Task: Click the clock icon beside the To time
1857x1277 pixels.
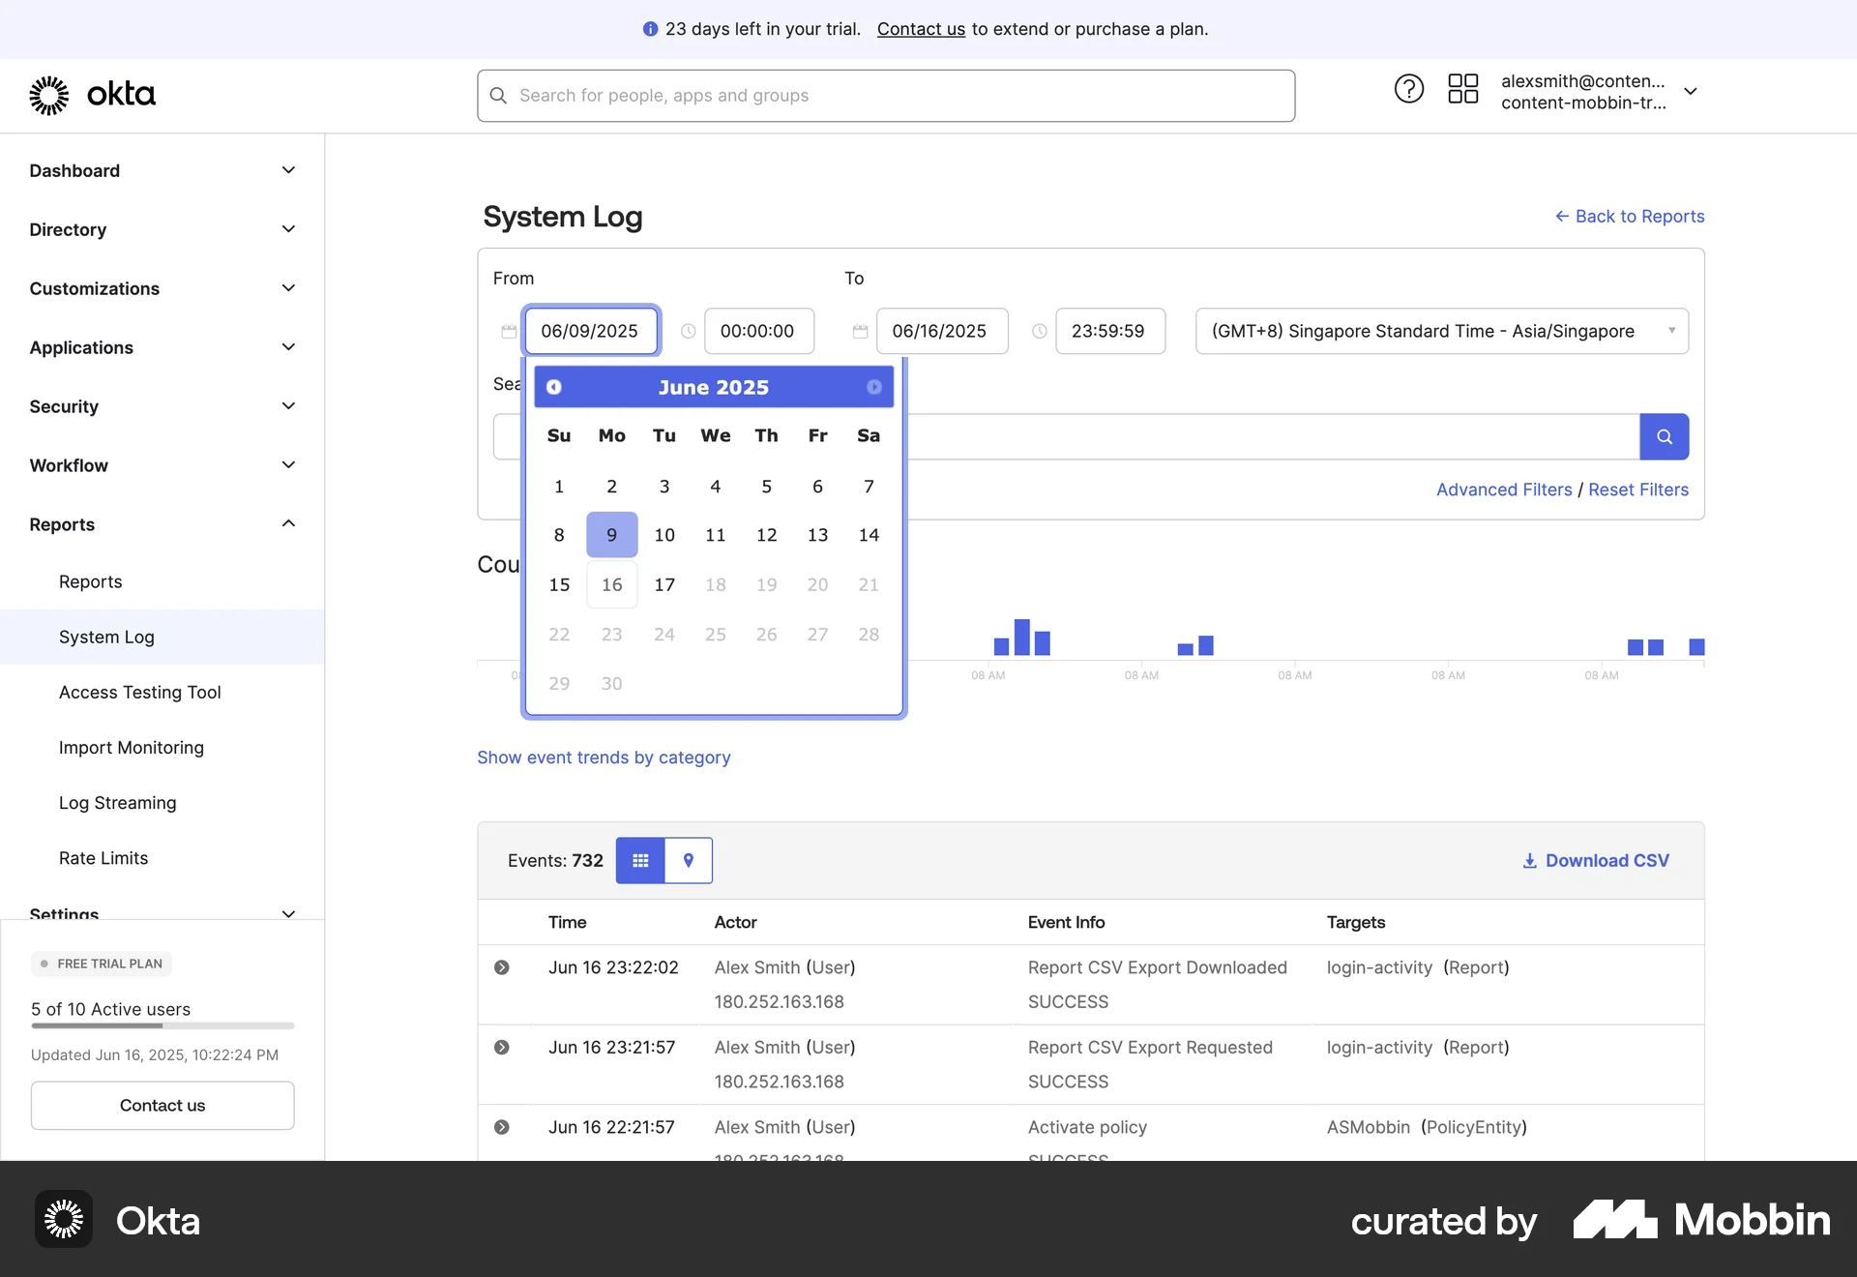Action: pos(1039,331)
